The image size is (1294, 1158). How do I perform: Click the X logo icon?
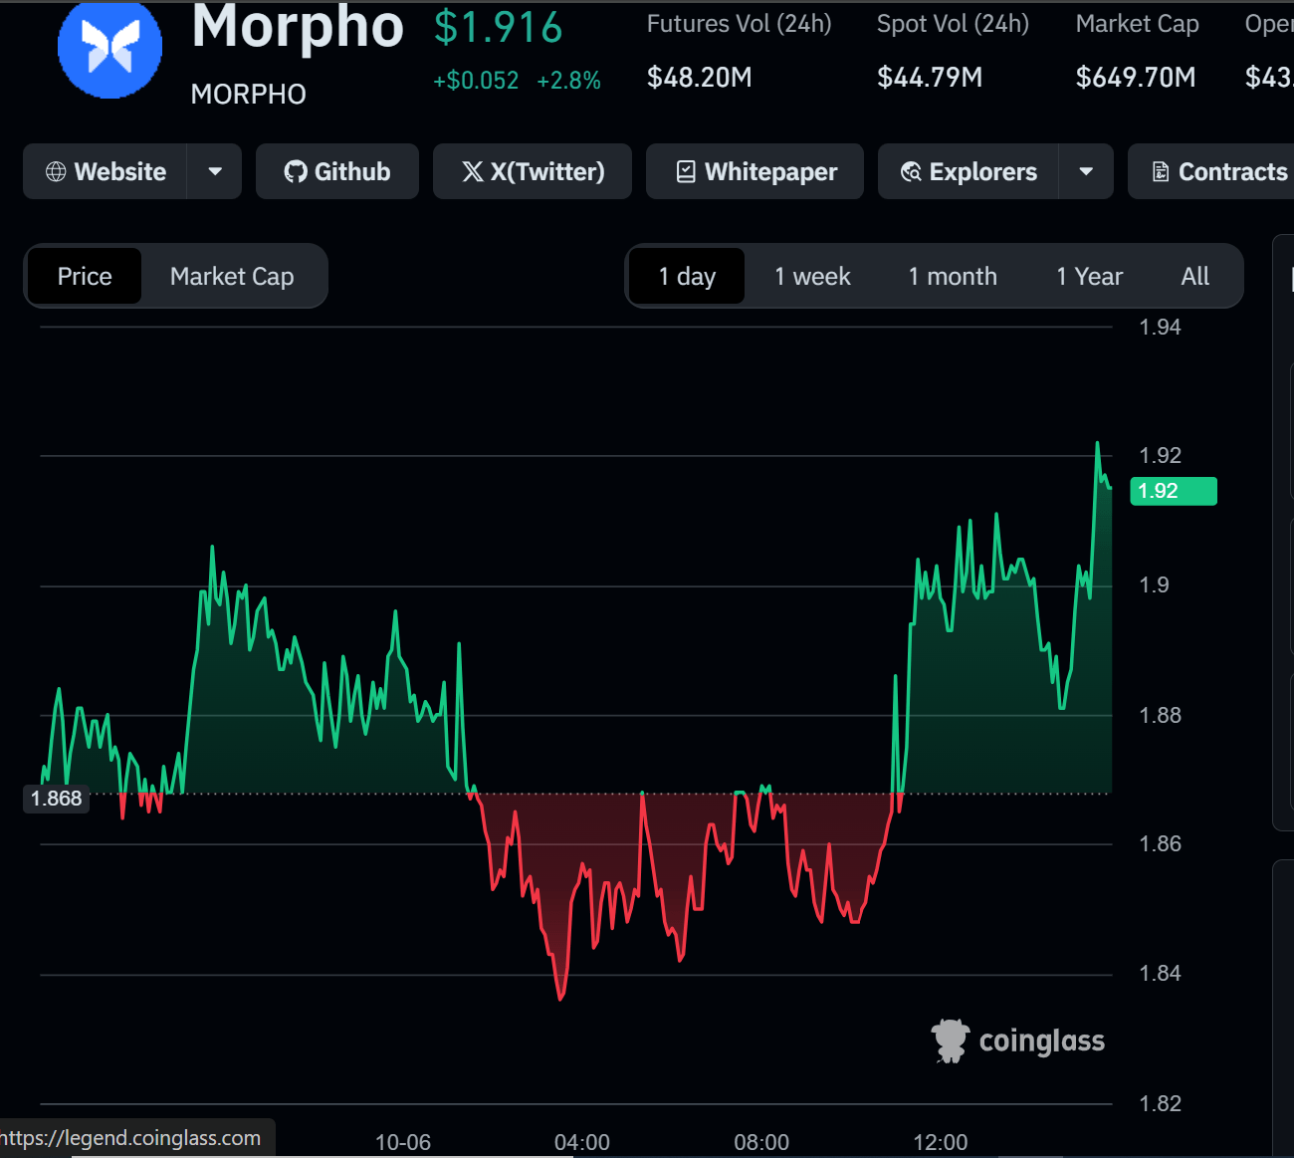point(473,172)
